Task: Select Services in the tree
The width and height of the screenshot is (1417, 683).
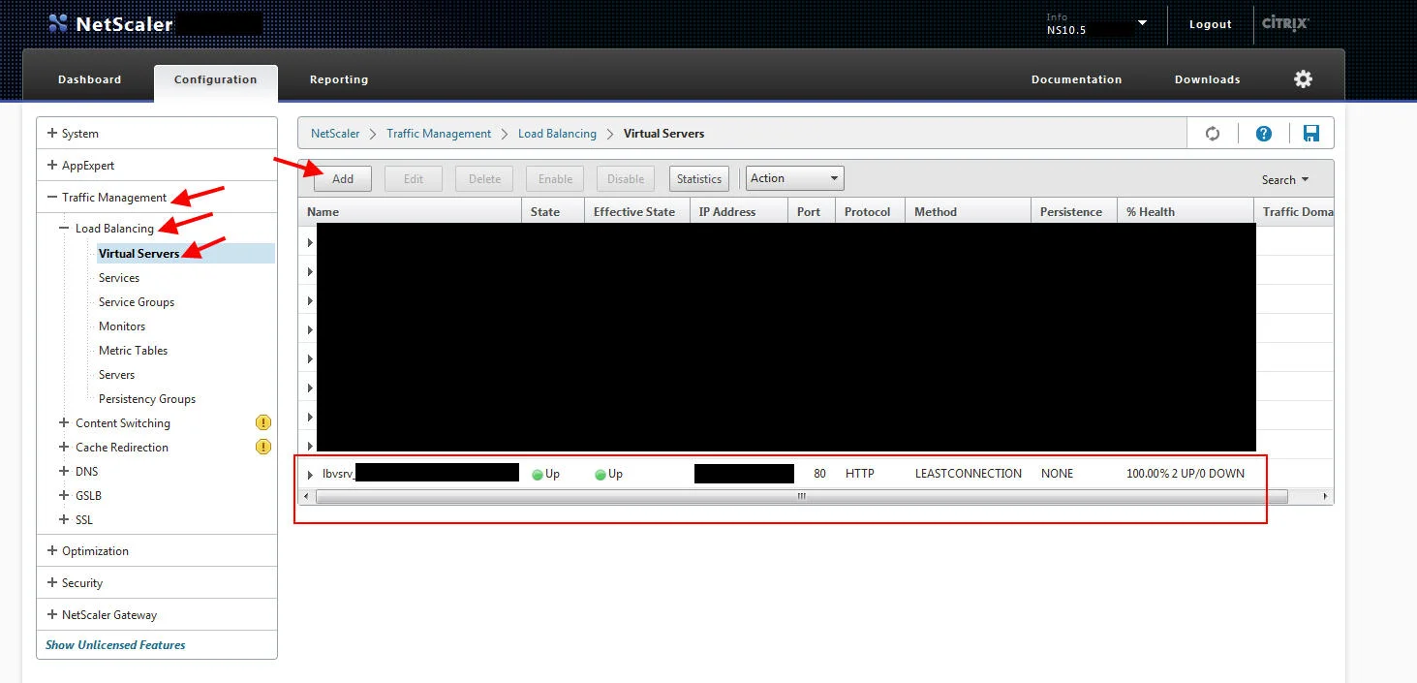Action: point(119,277)
